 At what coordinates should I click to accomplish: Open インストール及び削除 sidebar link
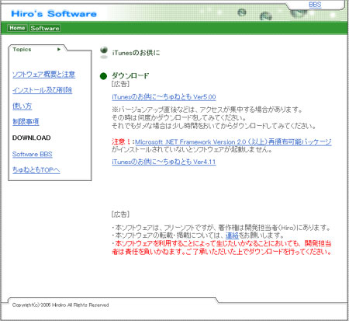click(42, 90)
